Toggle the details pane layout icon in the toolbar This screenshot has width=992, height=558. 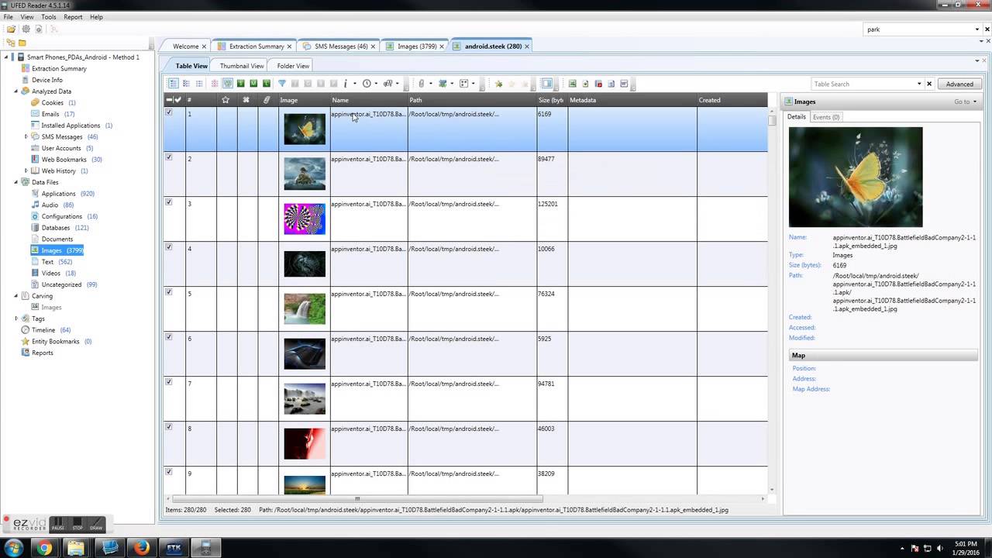coord(546,84)
